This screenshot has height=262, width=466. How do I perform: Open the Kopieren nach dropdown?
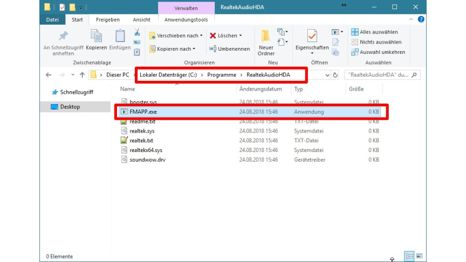pyautogui.click(x=173, y=49)
